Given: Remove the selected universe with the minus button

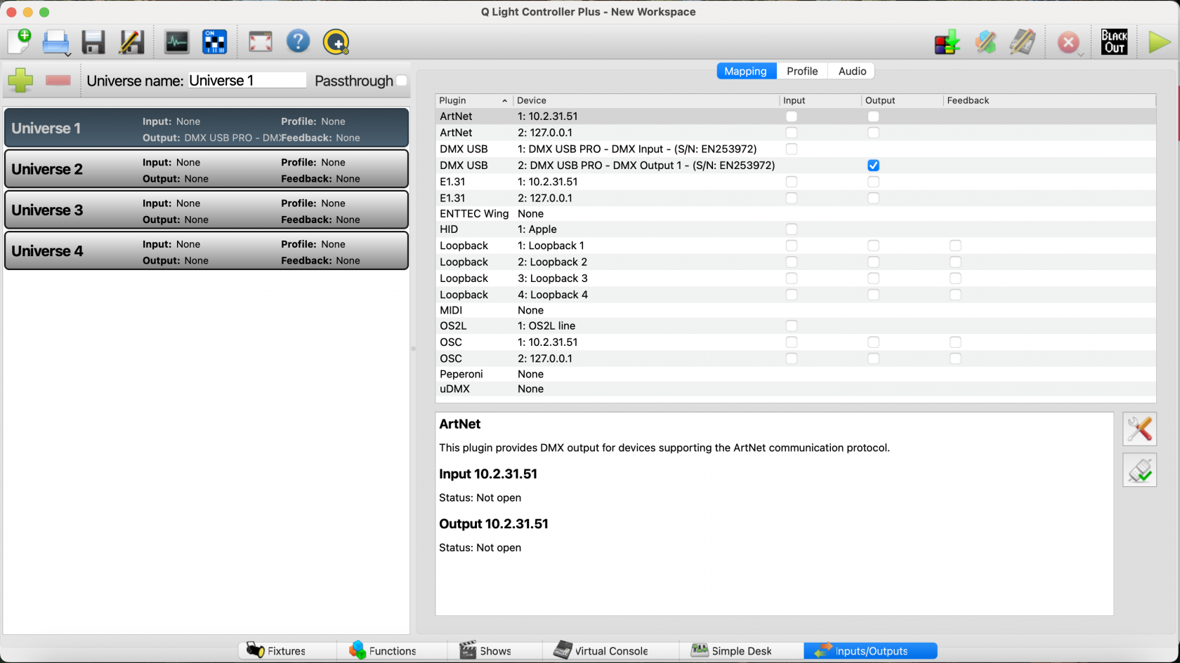Looking at the screenshot, I should click(x=58, y=81).
